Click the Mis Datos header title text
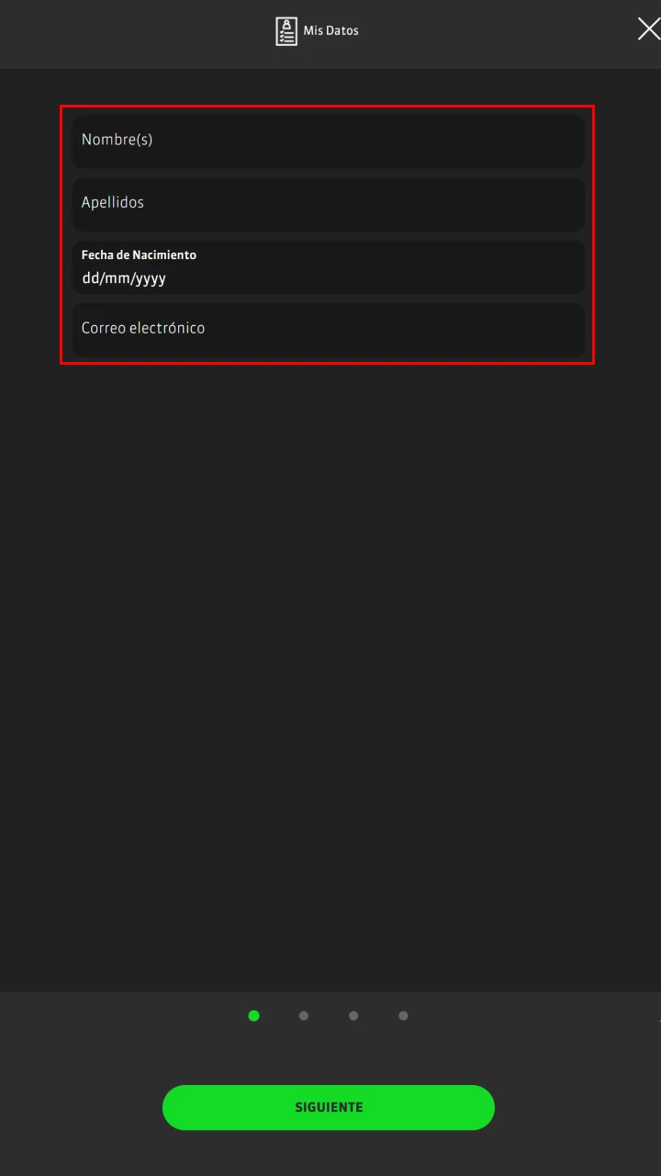This screenshot has height=1176, width=661. 331,30
